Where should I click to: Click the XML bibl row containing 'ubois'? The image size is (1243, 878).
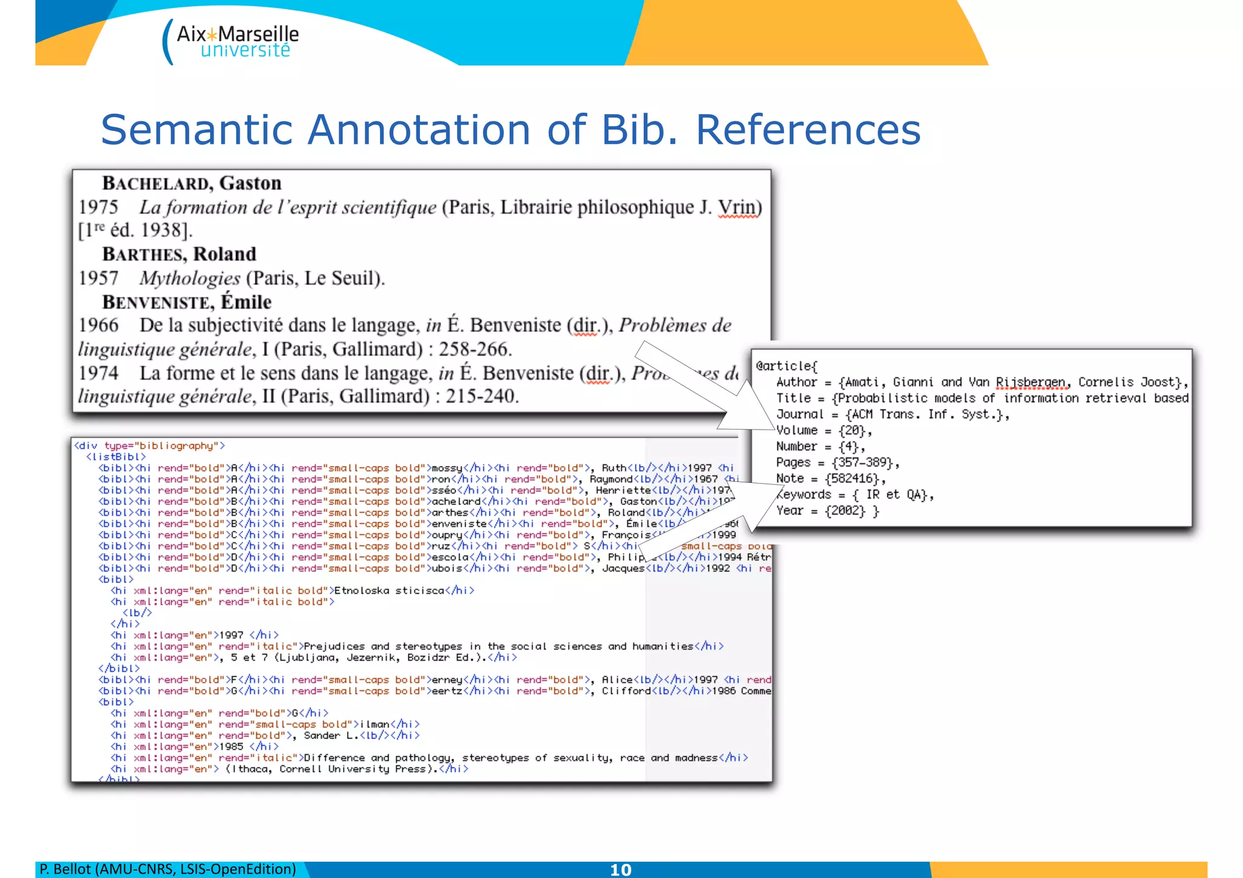[435, 568]
